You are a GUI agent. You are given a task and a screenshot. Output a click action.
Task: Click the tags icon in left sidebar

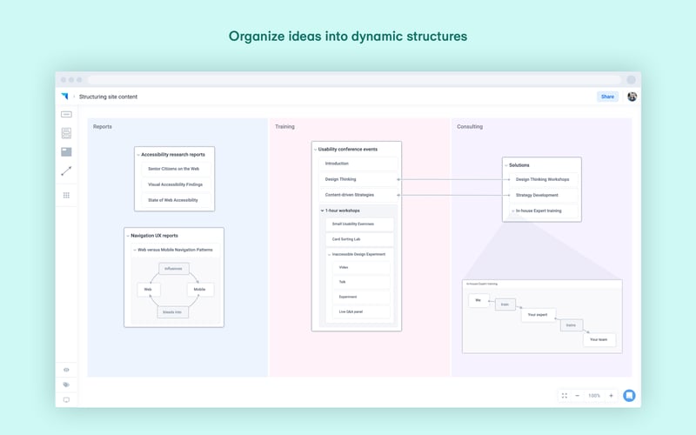tap(66, 385)
